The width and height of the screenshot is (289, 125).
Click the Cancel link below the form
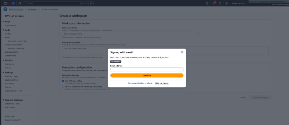point(243,98)
